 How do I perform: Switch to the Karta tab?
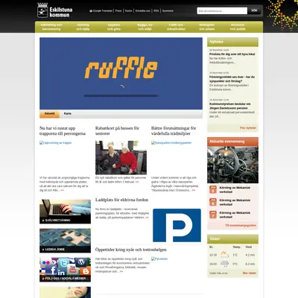tap(68, 114)
